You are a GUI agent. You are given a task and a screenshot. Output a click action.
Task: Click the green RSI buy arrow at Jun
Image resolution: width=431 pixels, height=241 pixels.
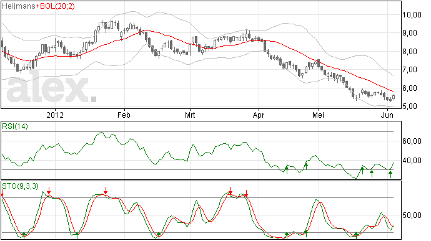point(390,174)
